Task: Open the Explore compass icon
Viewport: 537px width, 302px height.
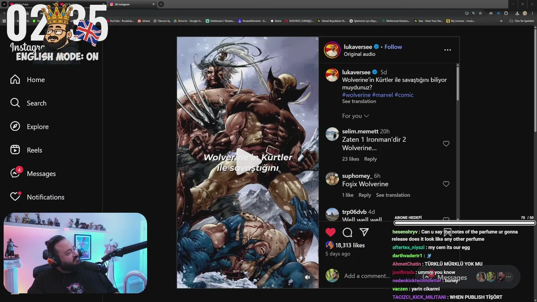Action: coord(15,126)
